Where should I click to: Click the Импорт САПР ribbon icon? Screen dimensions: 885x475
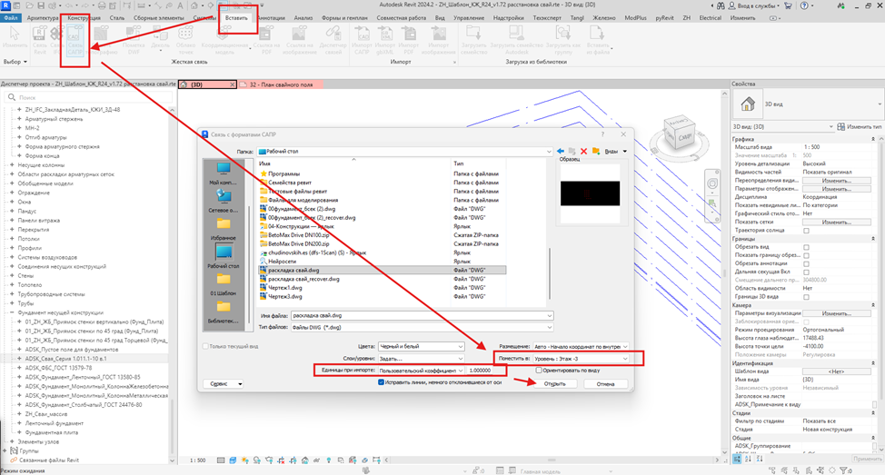(x=362, y=41)
